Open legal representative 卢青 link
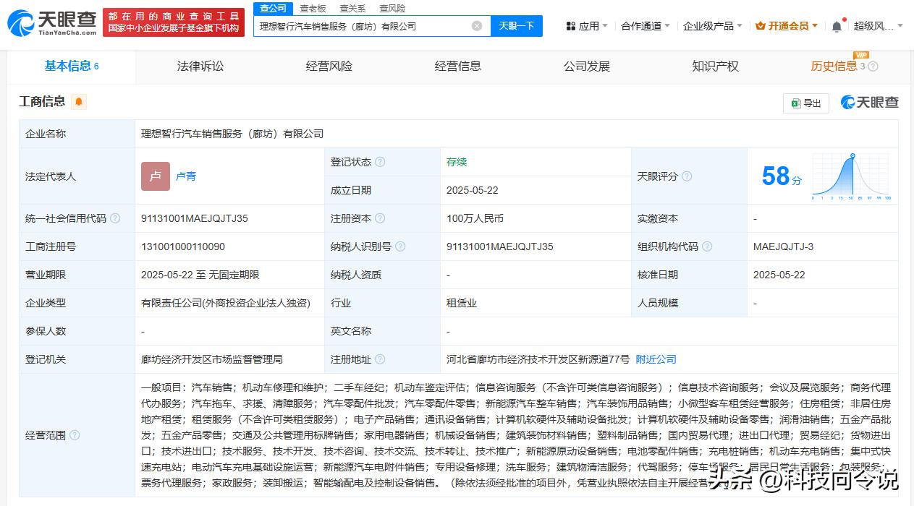 (x=186, y=176)
